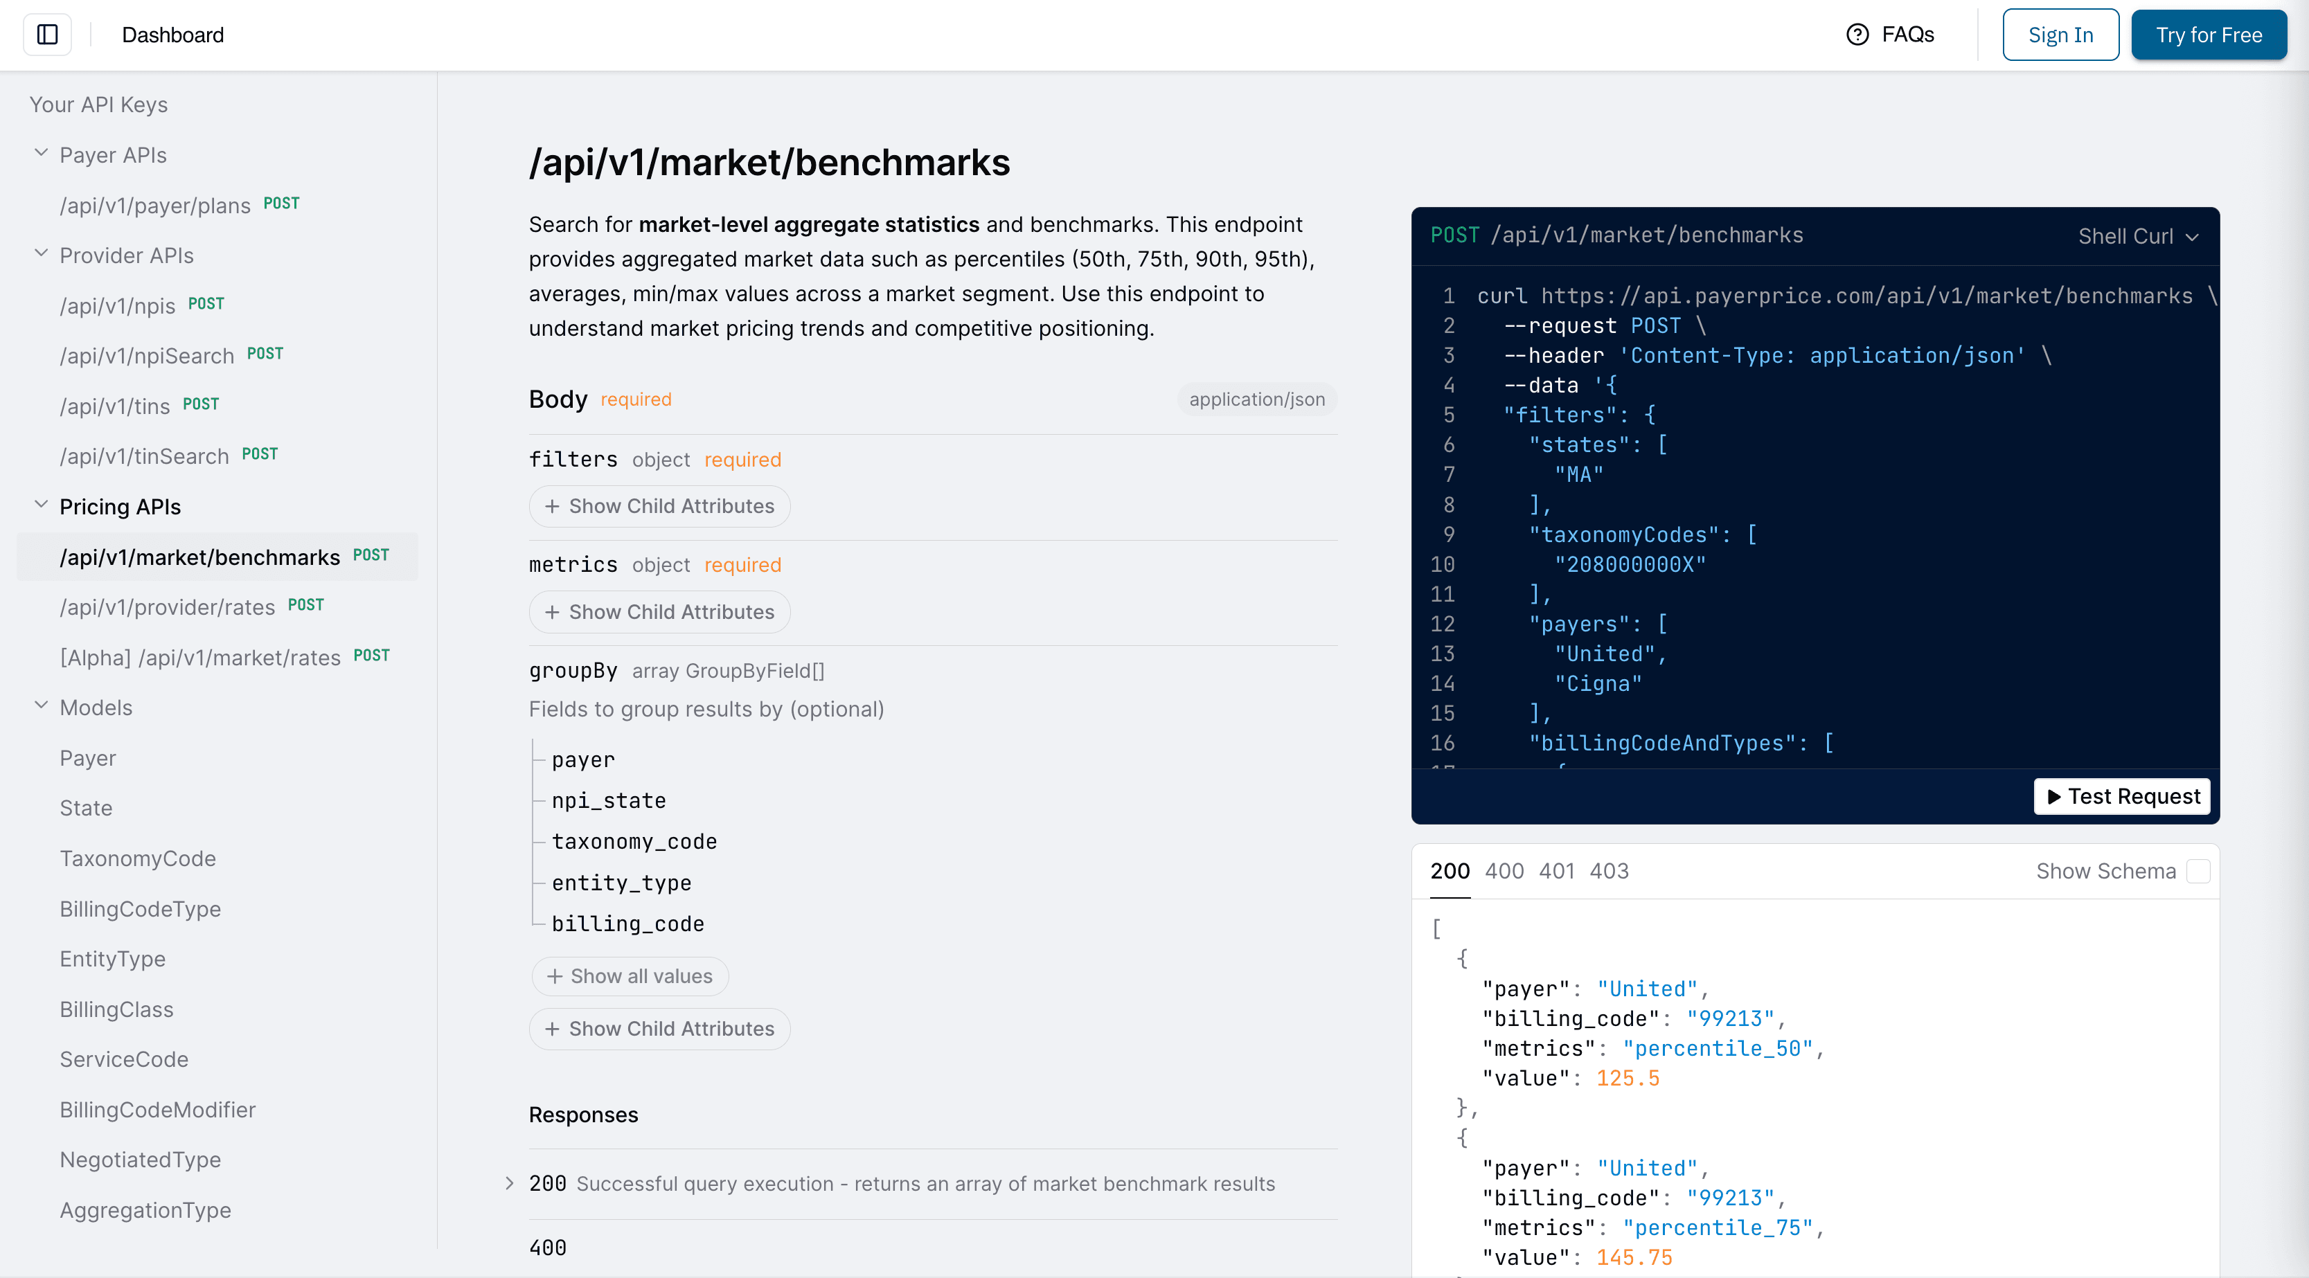Show child attributes under groupBy section
The image size is (2309, 1278).
pos(659,1028)
